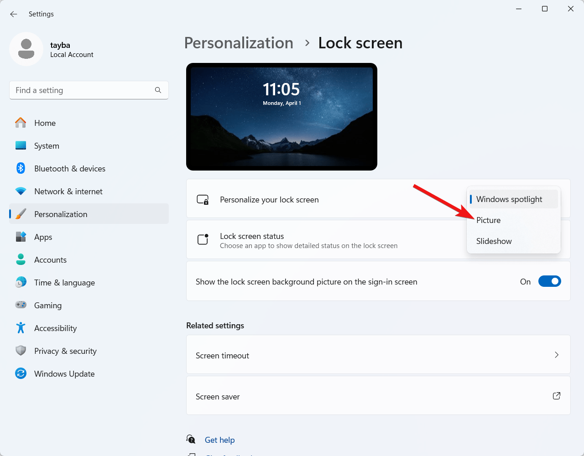This screenshot has width=584, height=456.
Task: Click the Privacy & security shield icon
Action: pyautogui.click(x=21, y=351)
